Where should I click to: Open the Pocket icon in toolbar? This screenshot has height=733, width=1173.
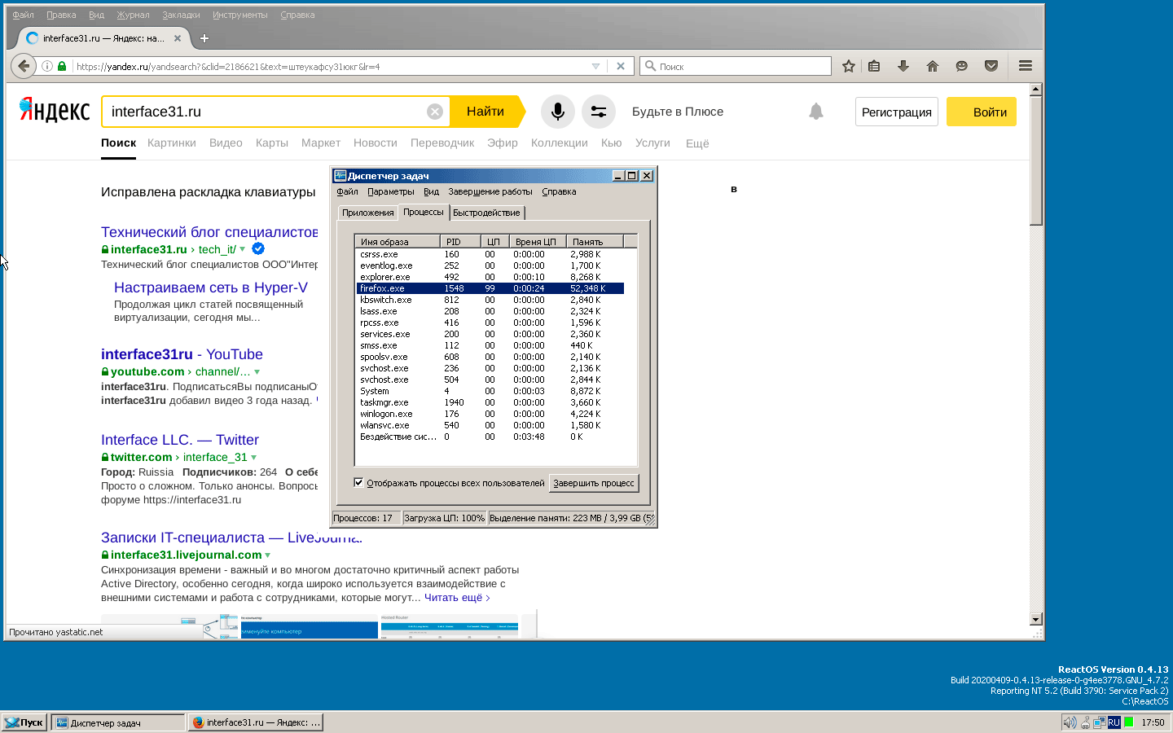pos(991,66)
